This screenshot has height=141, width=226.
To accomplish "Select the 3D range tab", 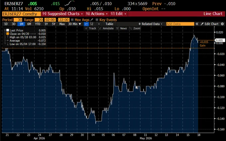I will pos(14,24).
